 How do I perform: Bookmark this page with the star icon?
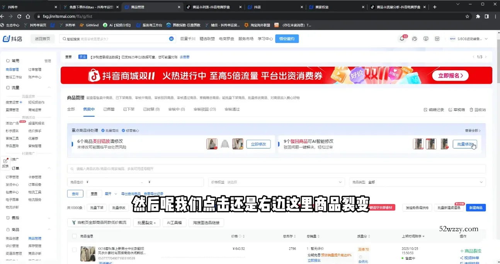467,17
